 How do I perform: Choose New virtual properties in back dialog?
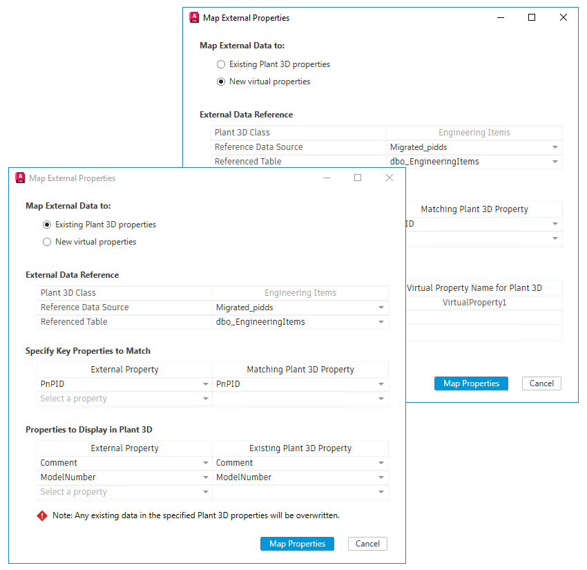pos(221,82)
